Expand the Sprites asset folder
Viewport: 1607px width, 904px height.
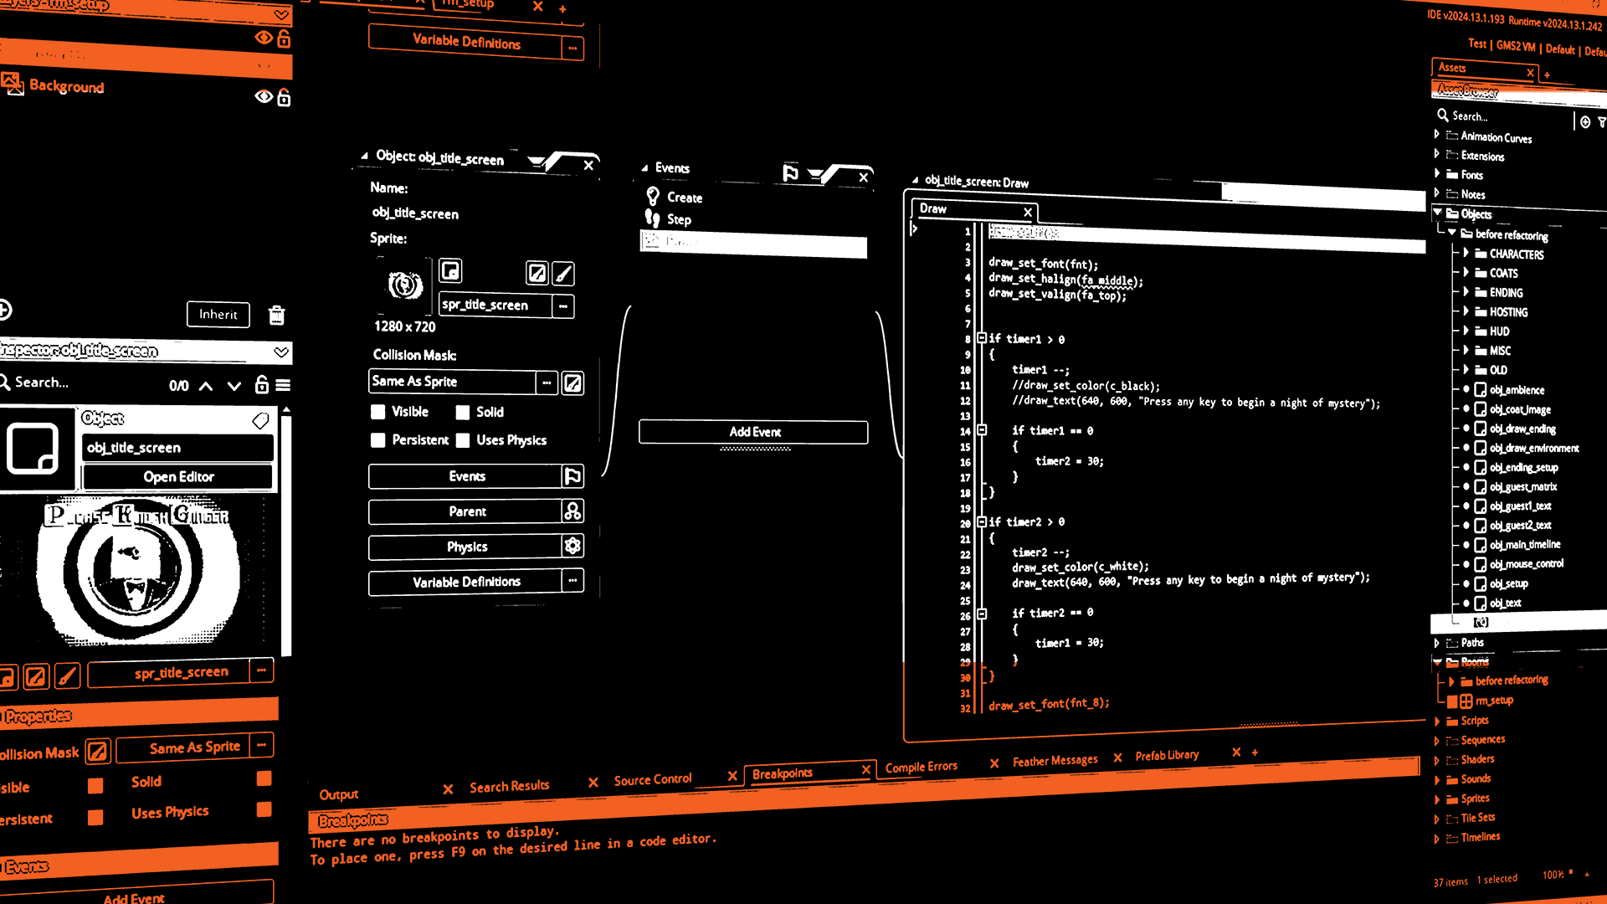(1437, 799)
